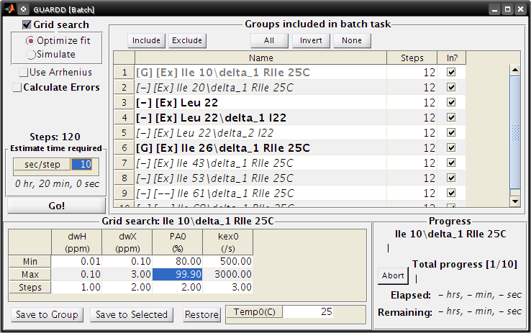Click the dwH Min cell 0.01
The height and width of the screenshot is (333, 531).
coord(76,261)
